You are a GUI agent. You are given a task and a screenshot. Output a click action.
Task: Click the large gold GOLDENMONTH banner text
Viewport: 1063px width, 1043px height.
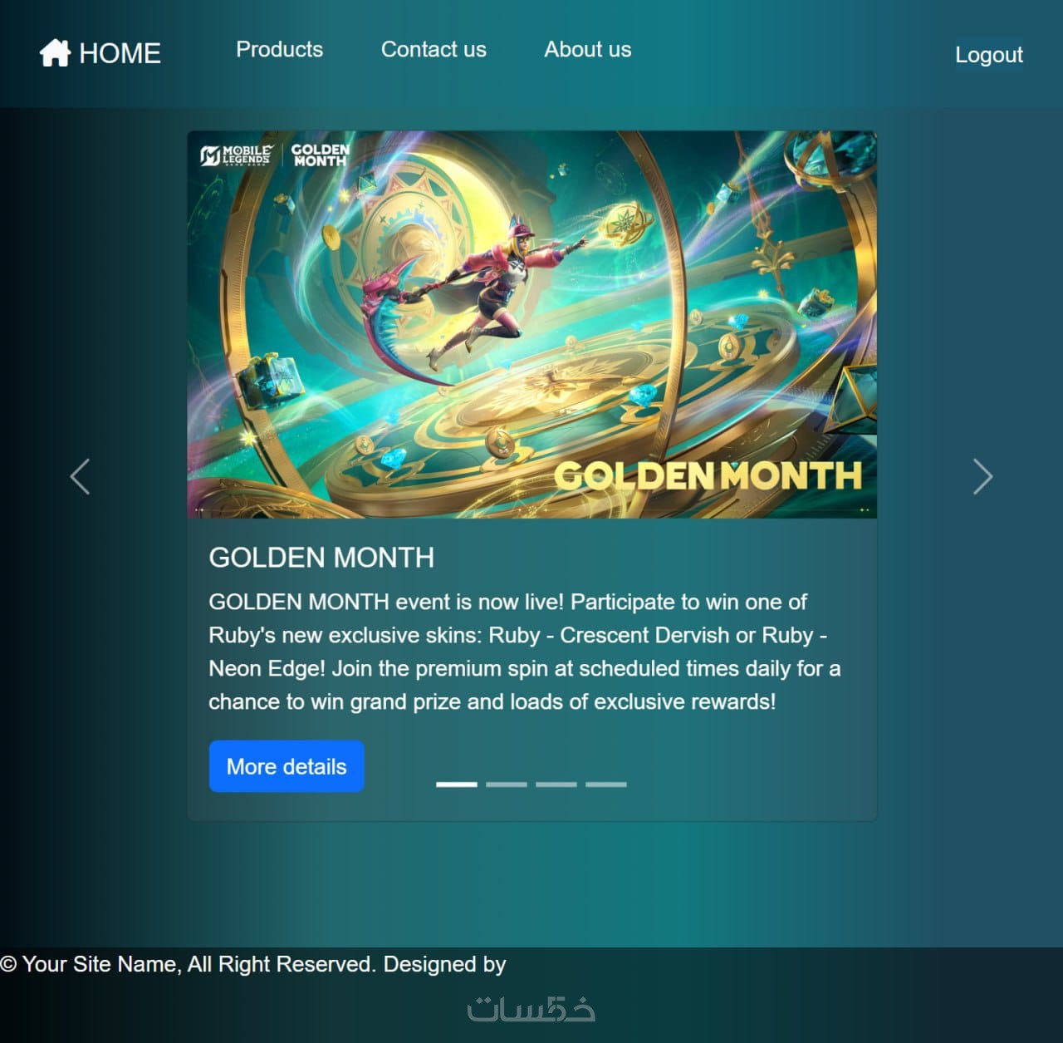(x=708, y=476)
